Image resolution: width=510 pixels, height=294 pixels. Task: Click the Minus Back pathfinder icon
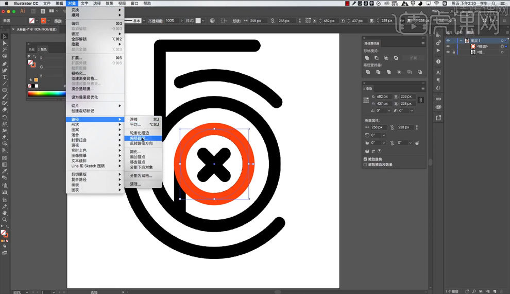click(420, 72)
